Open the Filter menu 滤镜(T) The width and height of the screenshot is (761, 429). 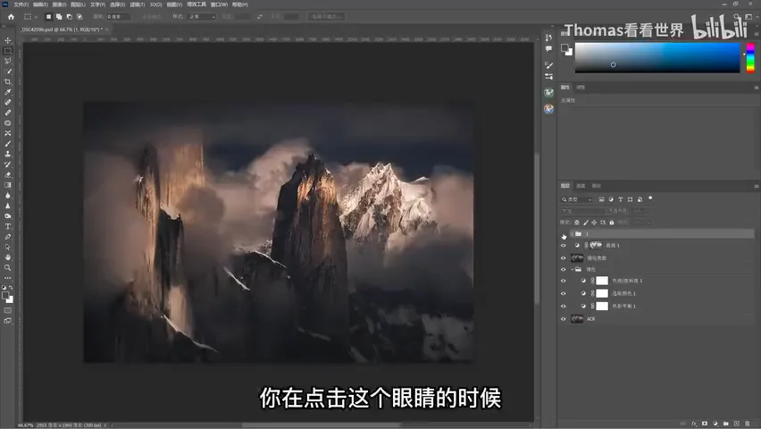138,4
